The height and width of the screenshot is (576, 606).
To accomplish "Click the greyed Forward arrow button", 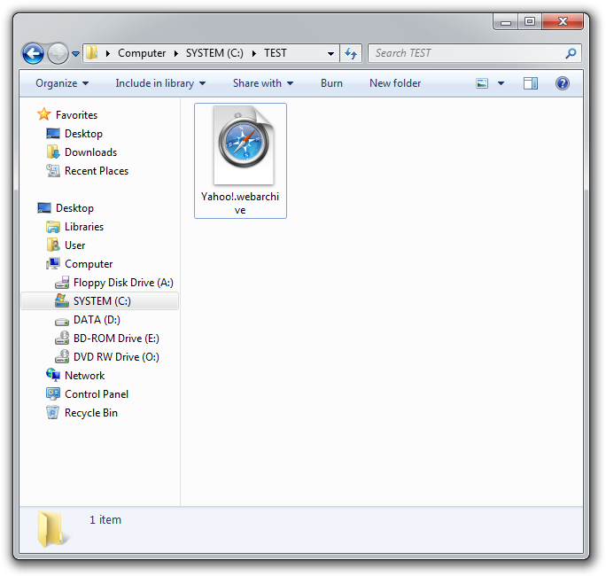I will point(58,53).
